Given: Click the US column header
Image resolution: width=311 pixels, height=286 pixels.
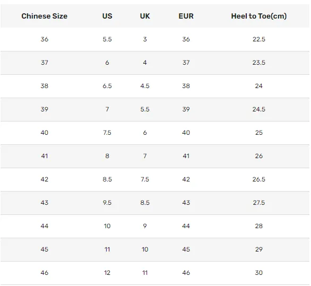Looking at the screenshot, I should [x=107, y=16].
